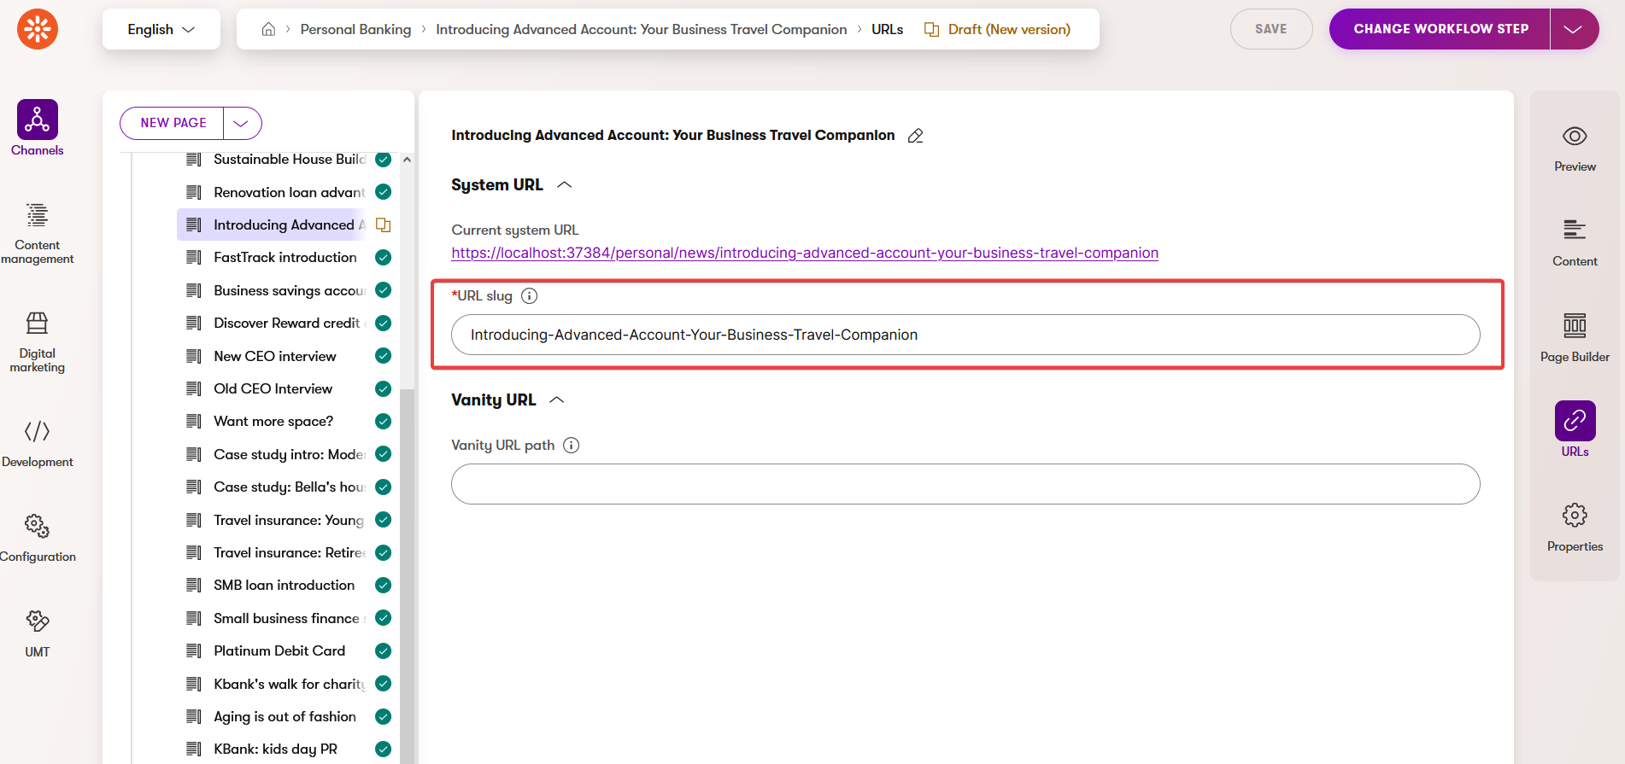
Task: Open the current system URL link
Action: coord(804,253)
